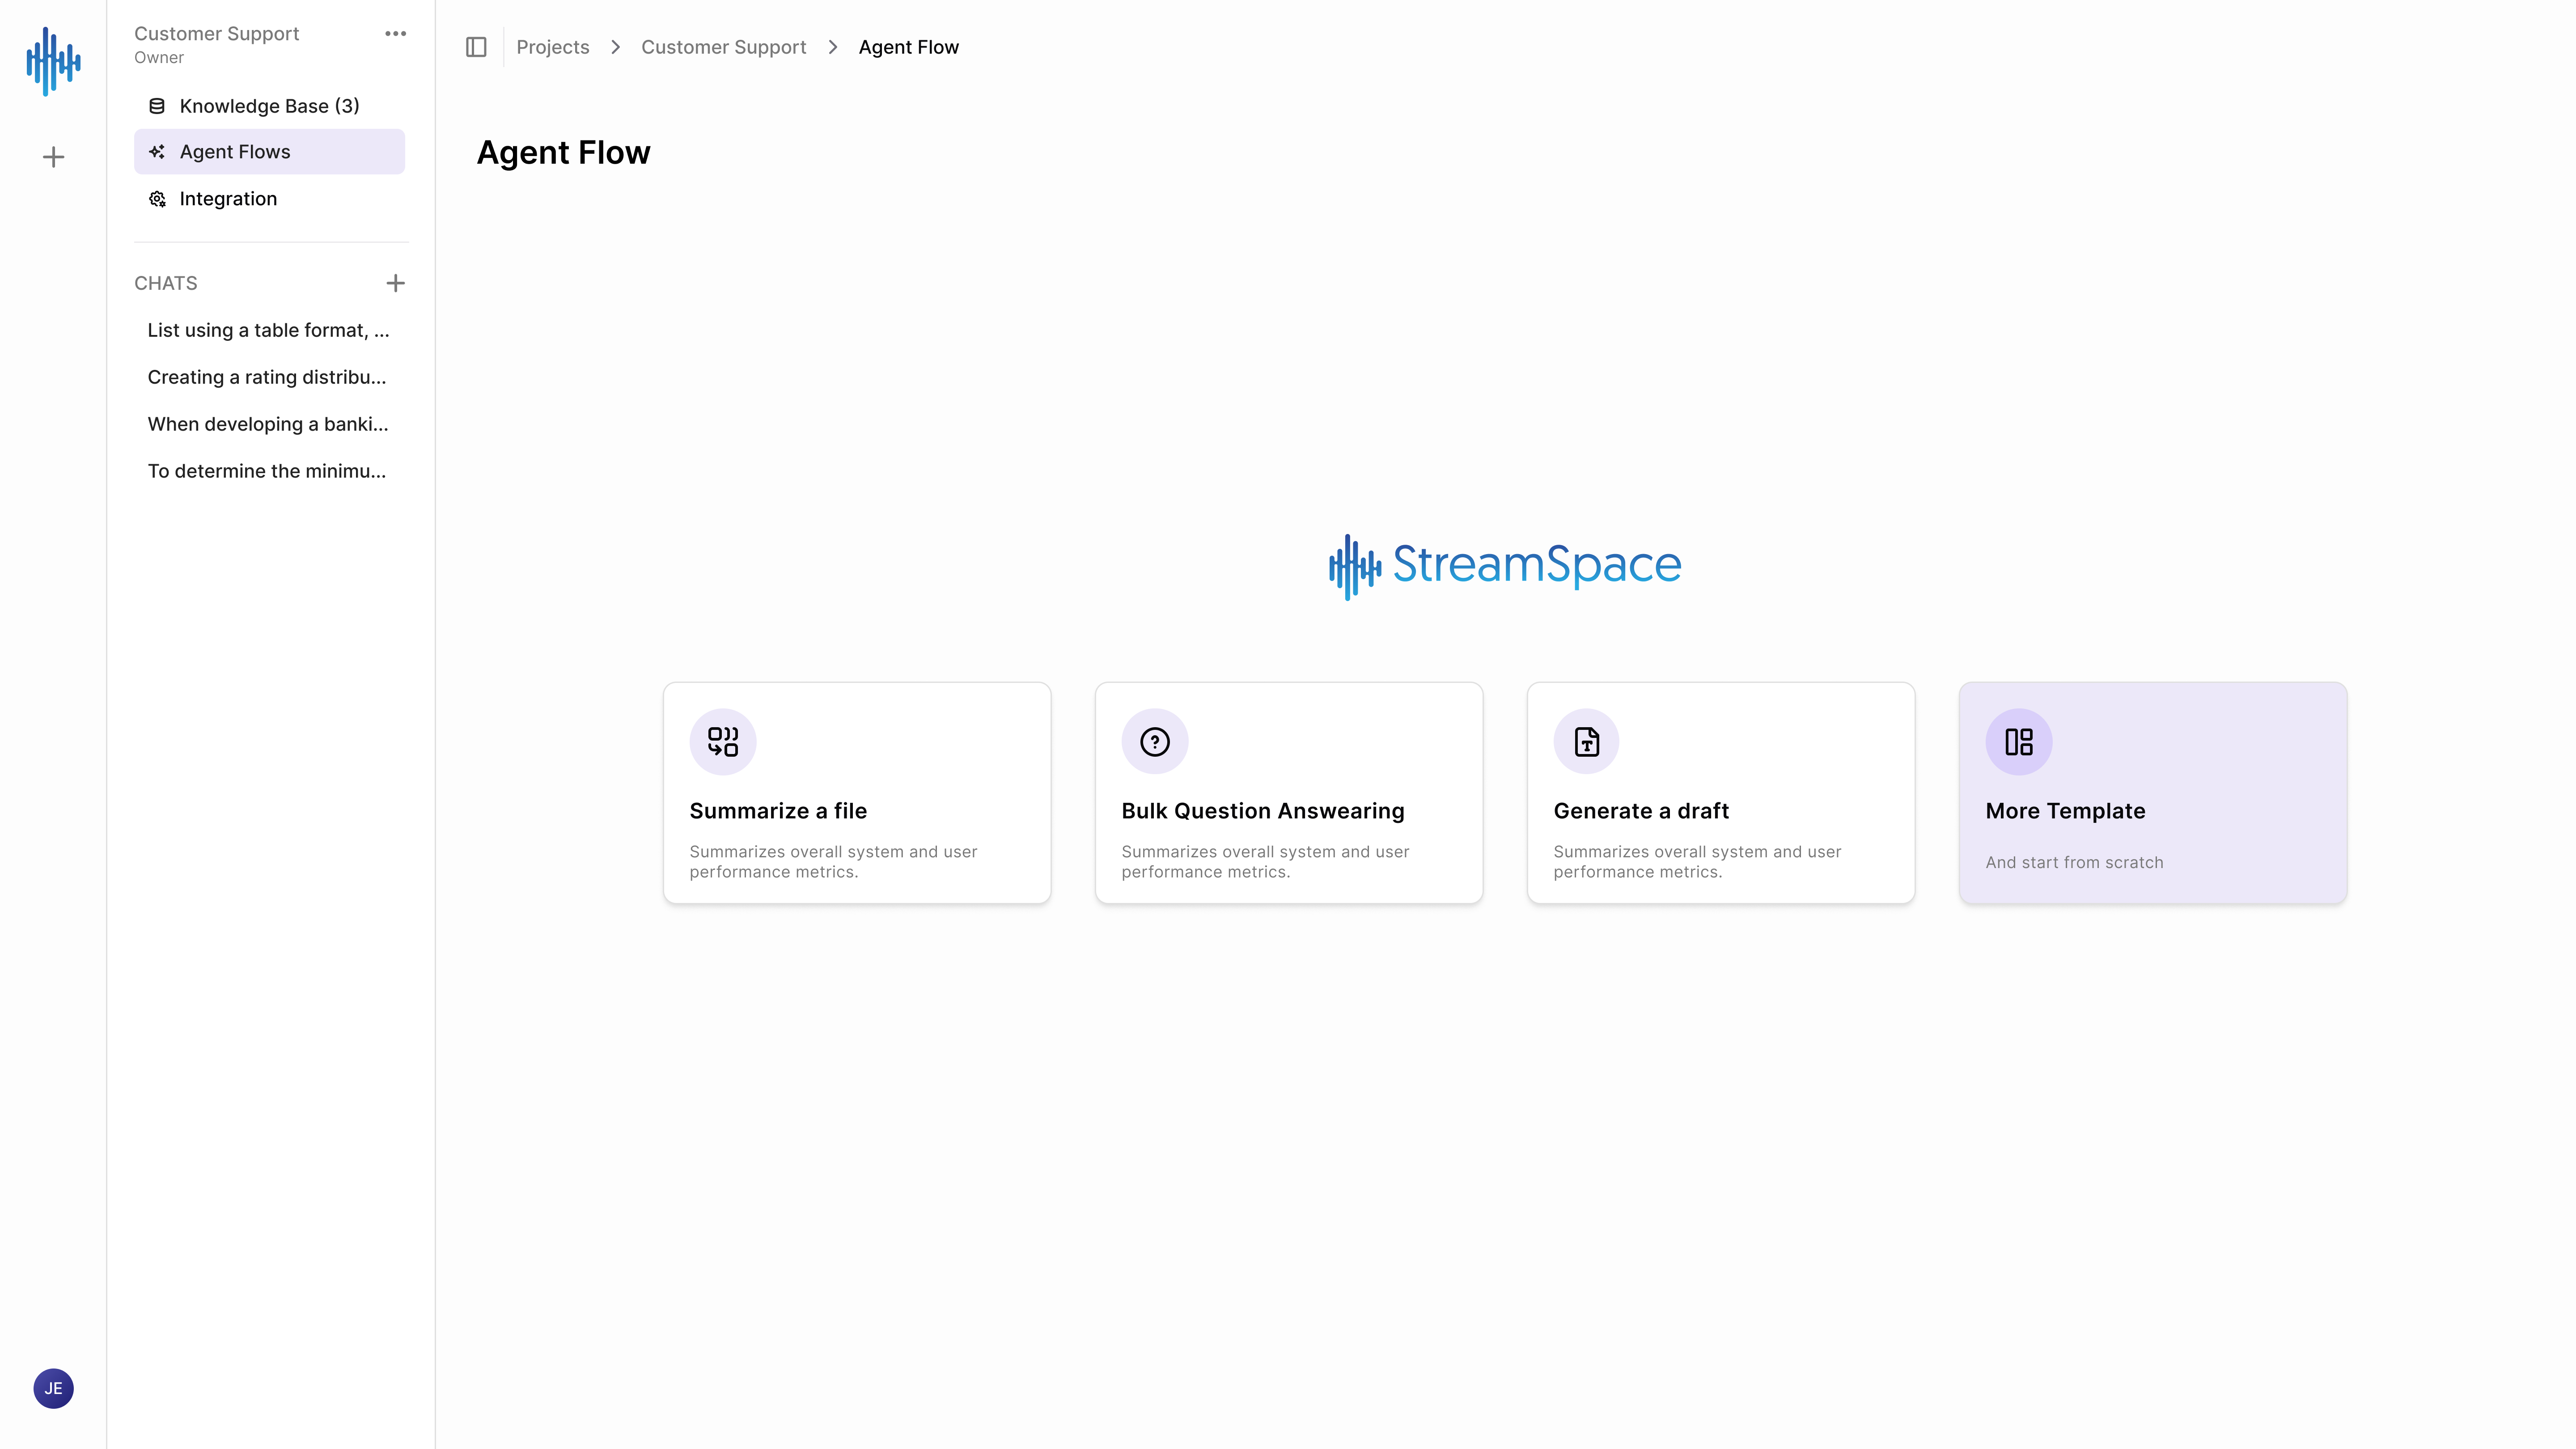Click the Knowledge Base database icon
Screen dimensions: 2576x1449
tap(157, 106)
